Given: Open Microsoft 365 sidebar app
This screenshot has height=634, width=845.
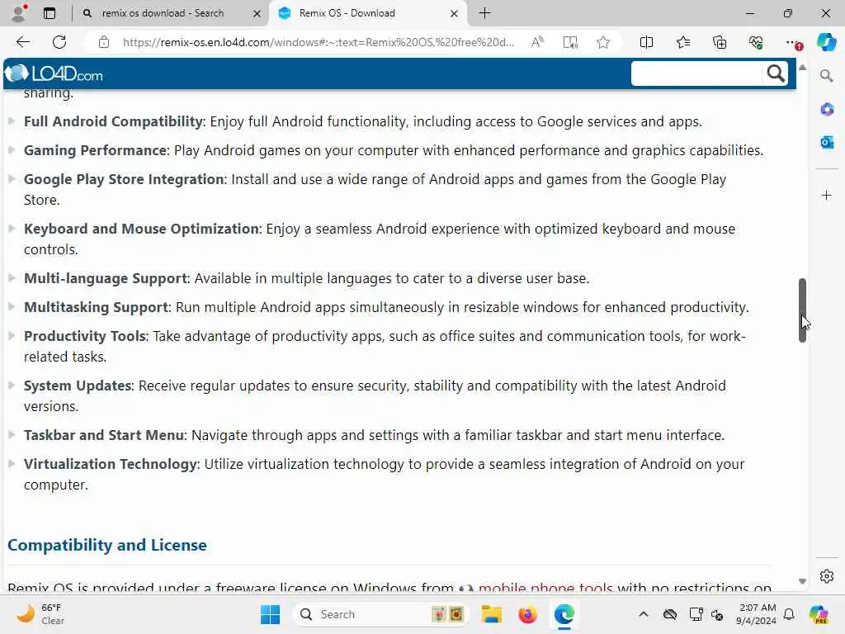Looking at the screenshot, I should pyautogui.click(x=826, y=110).
